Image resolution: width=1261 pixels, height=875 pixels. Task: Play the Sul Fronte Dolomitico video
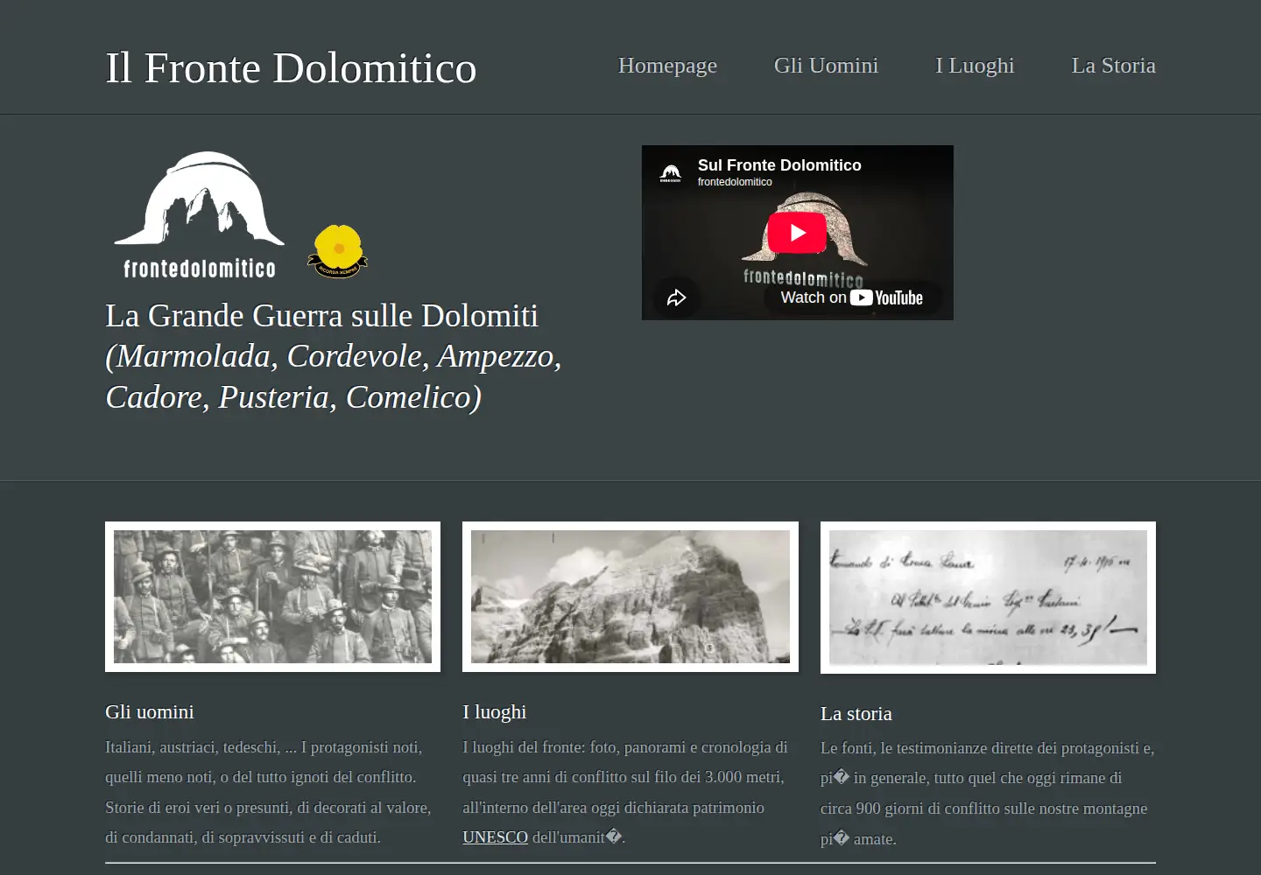(797, 233)
